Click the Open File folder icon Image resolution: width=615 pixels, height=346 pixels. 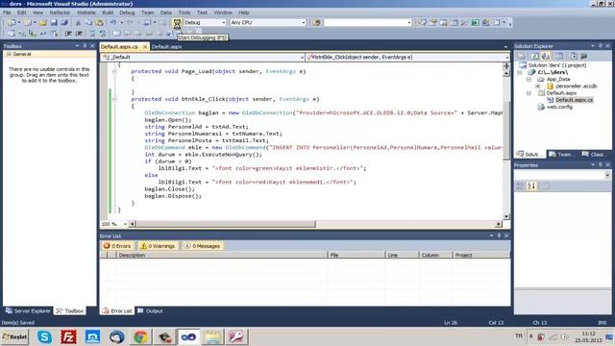[42, 23]
